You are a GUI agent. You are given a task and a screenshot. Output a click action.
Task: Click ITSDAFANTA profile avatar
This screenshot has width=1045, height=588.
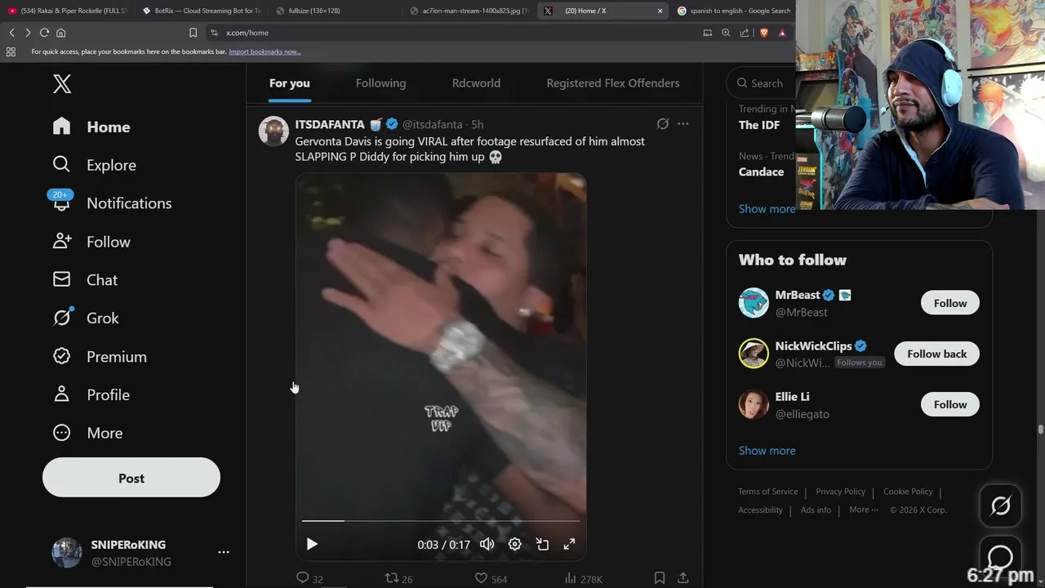point(273,131)
